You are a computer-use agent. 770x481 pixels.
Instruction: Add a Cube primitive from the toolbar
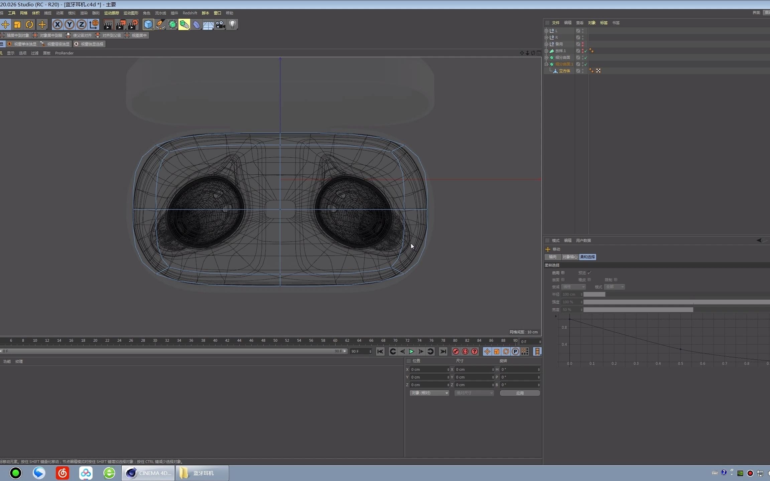(x=148, y=24)
